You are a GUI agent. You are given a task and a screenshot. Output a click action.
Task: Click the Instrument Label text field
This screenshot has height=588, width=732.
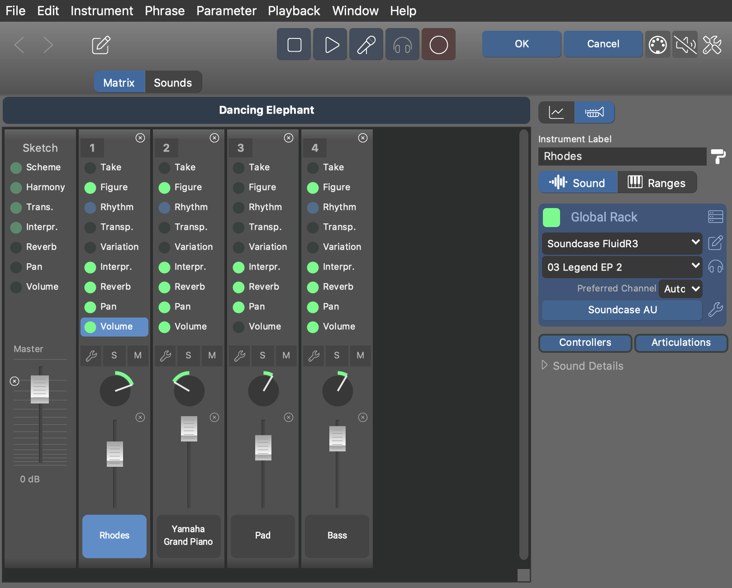(x=622, y=156)
